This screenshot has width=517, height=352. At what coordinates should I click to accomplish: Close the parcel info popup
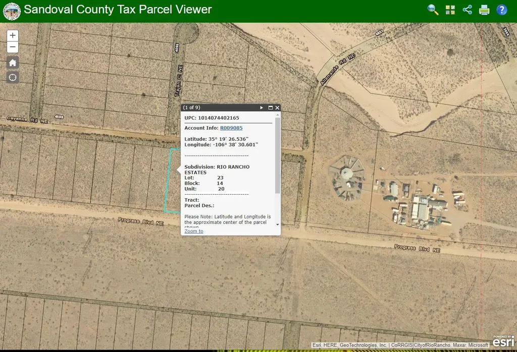(277, 107)
